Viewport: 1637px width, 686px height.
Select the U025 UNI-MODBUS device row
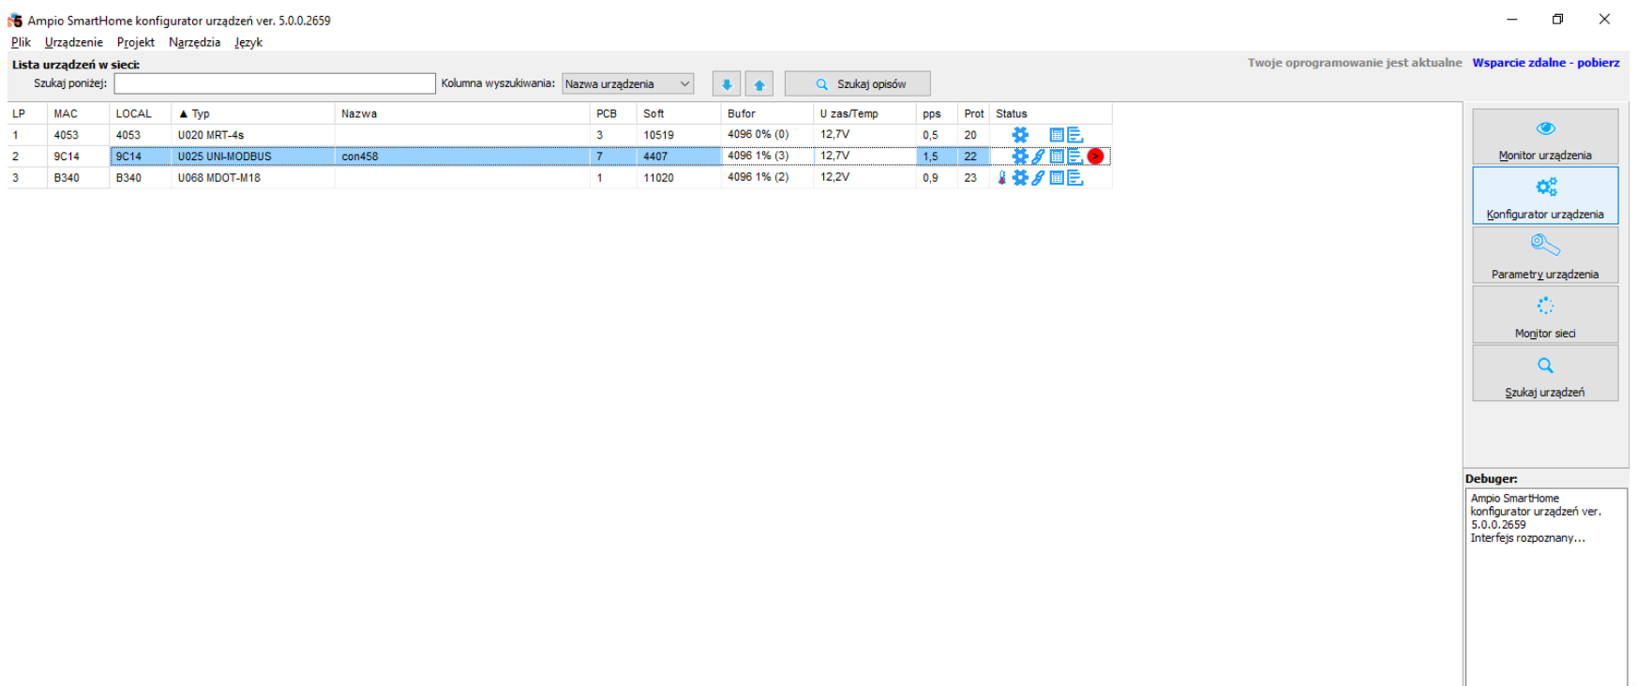tap(560, 157)
